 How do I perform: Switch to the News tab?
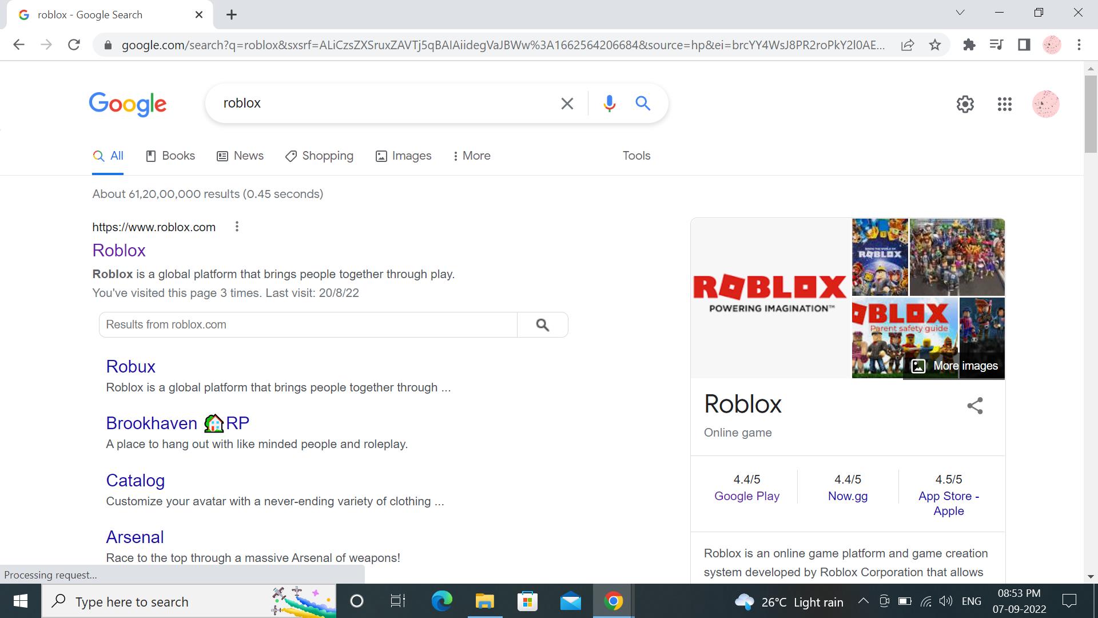[240, 156]
